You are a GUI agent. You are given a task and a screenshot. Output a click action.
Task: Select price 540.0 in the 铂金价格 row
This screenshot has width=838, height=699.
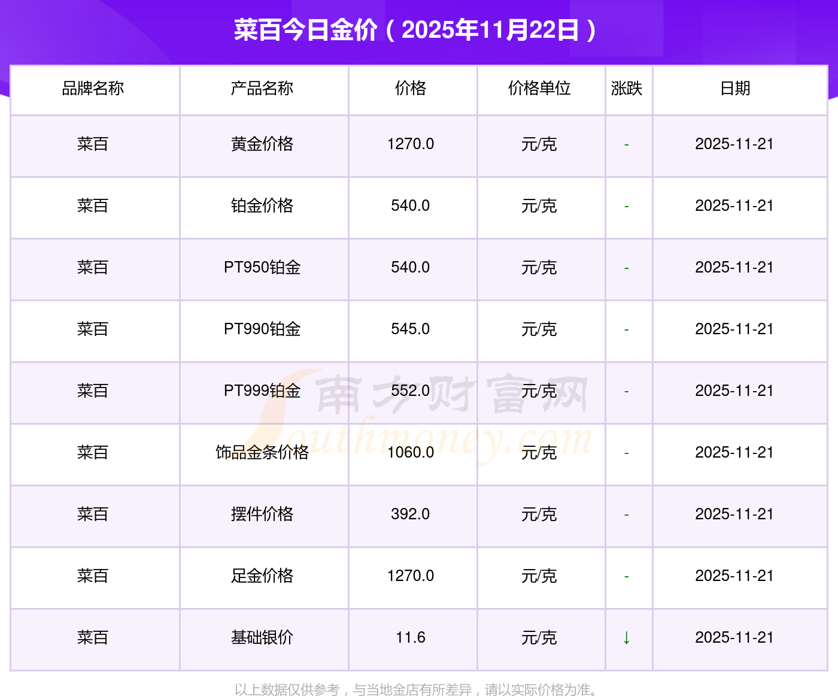[x=411, y=206]
